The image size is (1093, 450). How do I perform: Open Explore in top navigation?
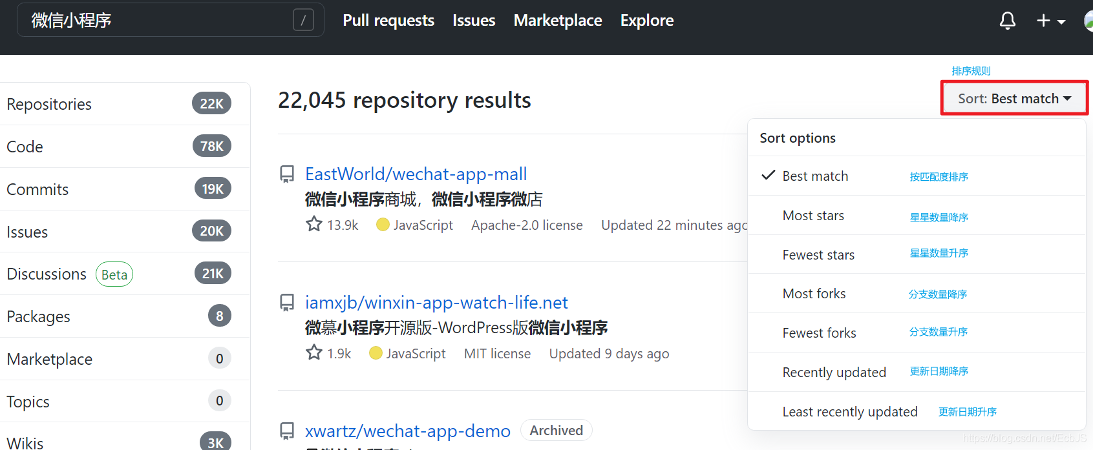[x=647, y=21]
